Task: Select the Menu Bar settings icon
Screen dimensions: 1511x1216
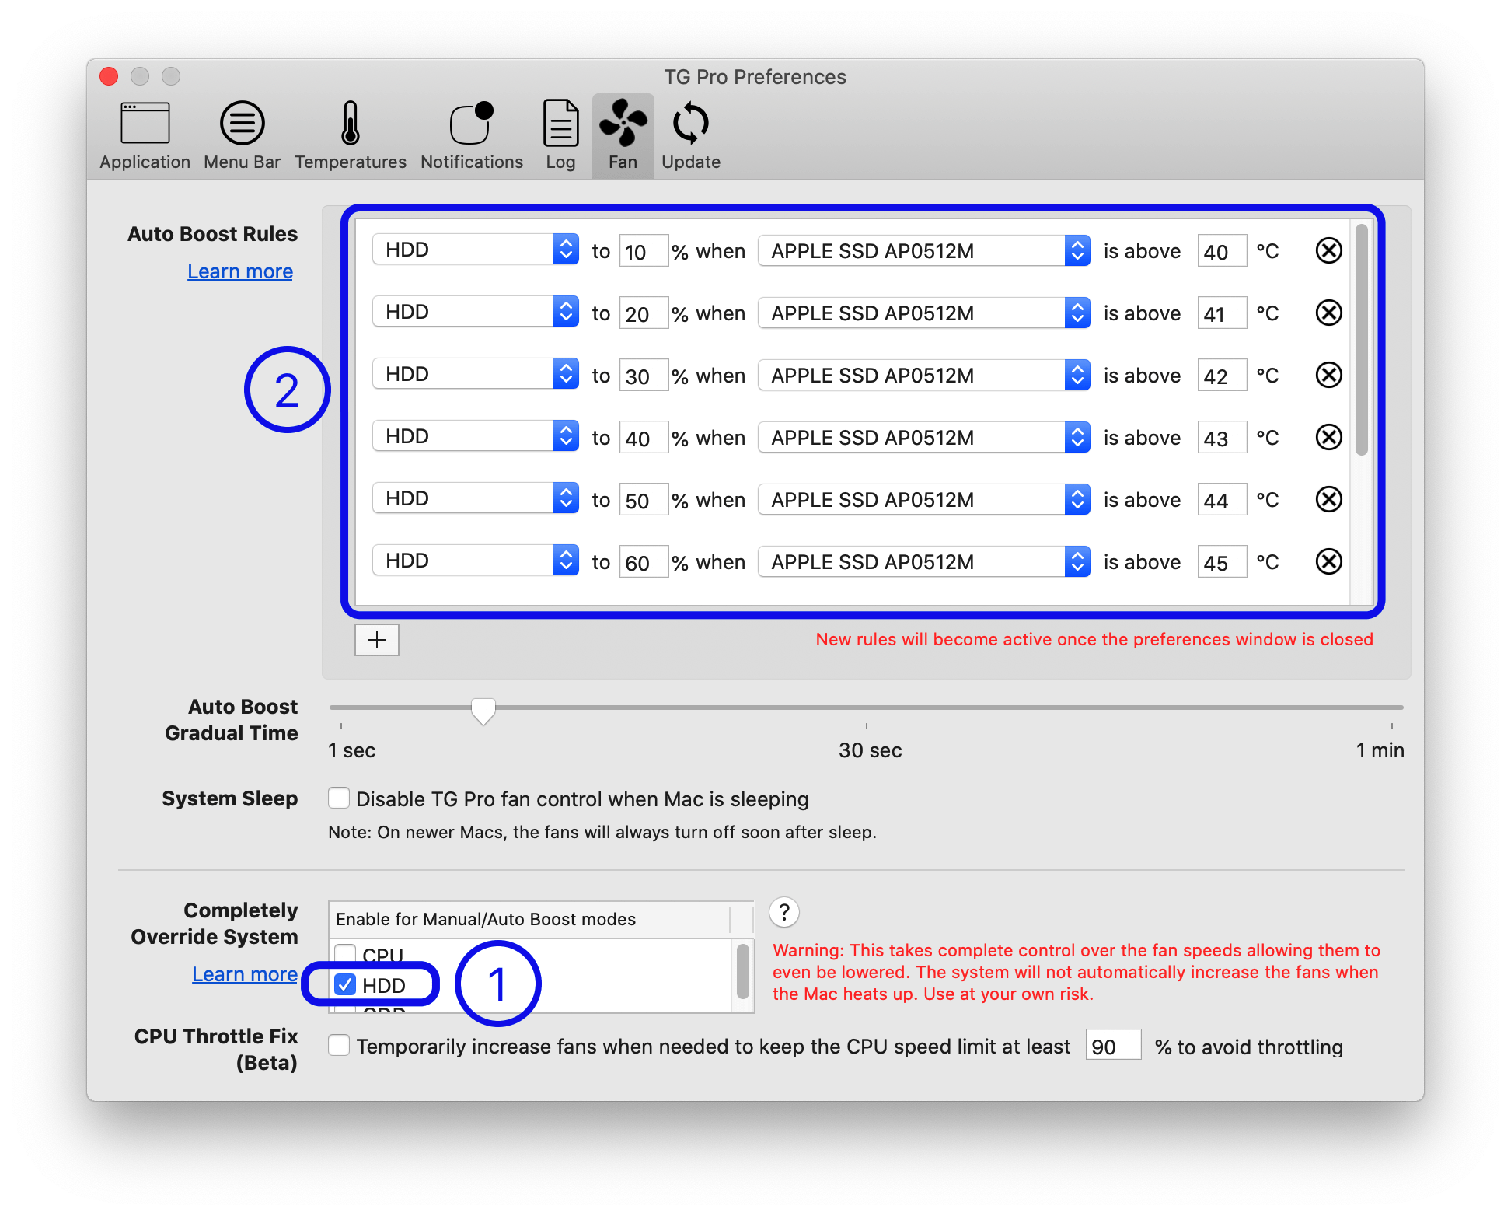Action: point(242,134)
